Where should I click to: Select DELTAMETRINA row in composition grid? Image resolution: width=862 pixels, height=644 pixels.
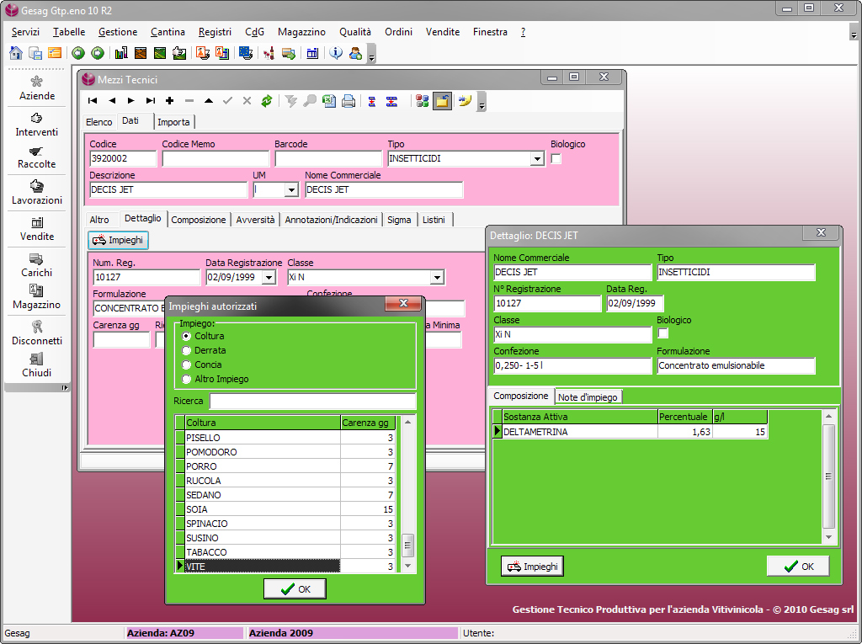630,432
